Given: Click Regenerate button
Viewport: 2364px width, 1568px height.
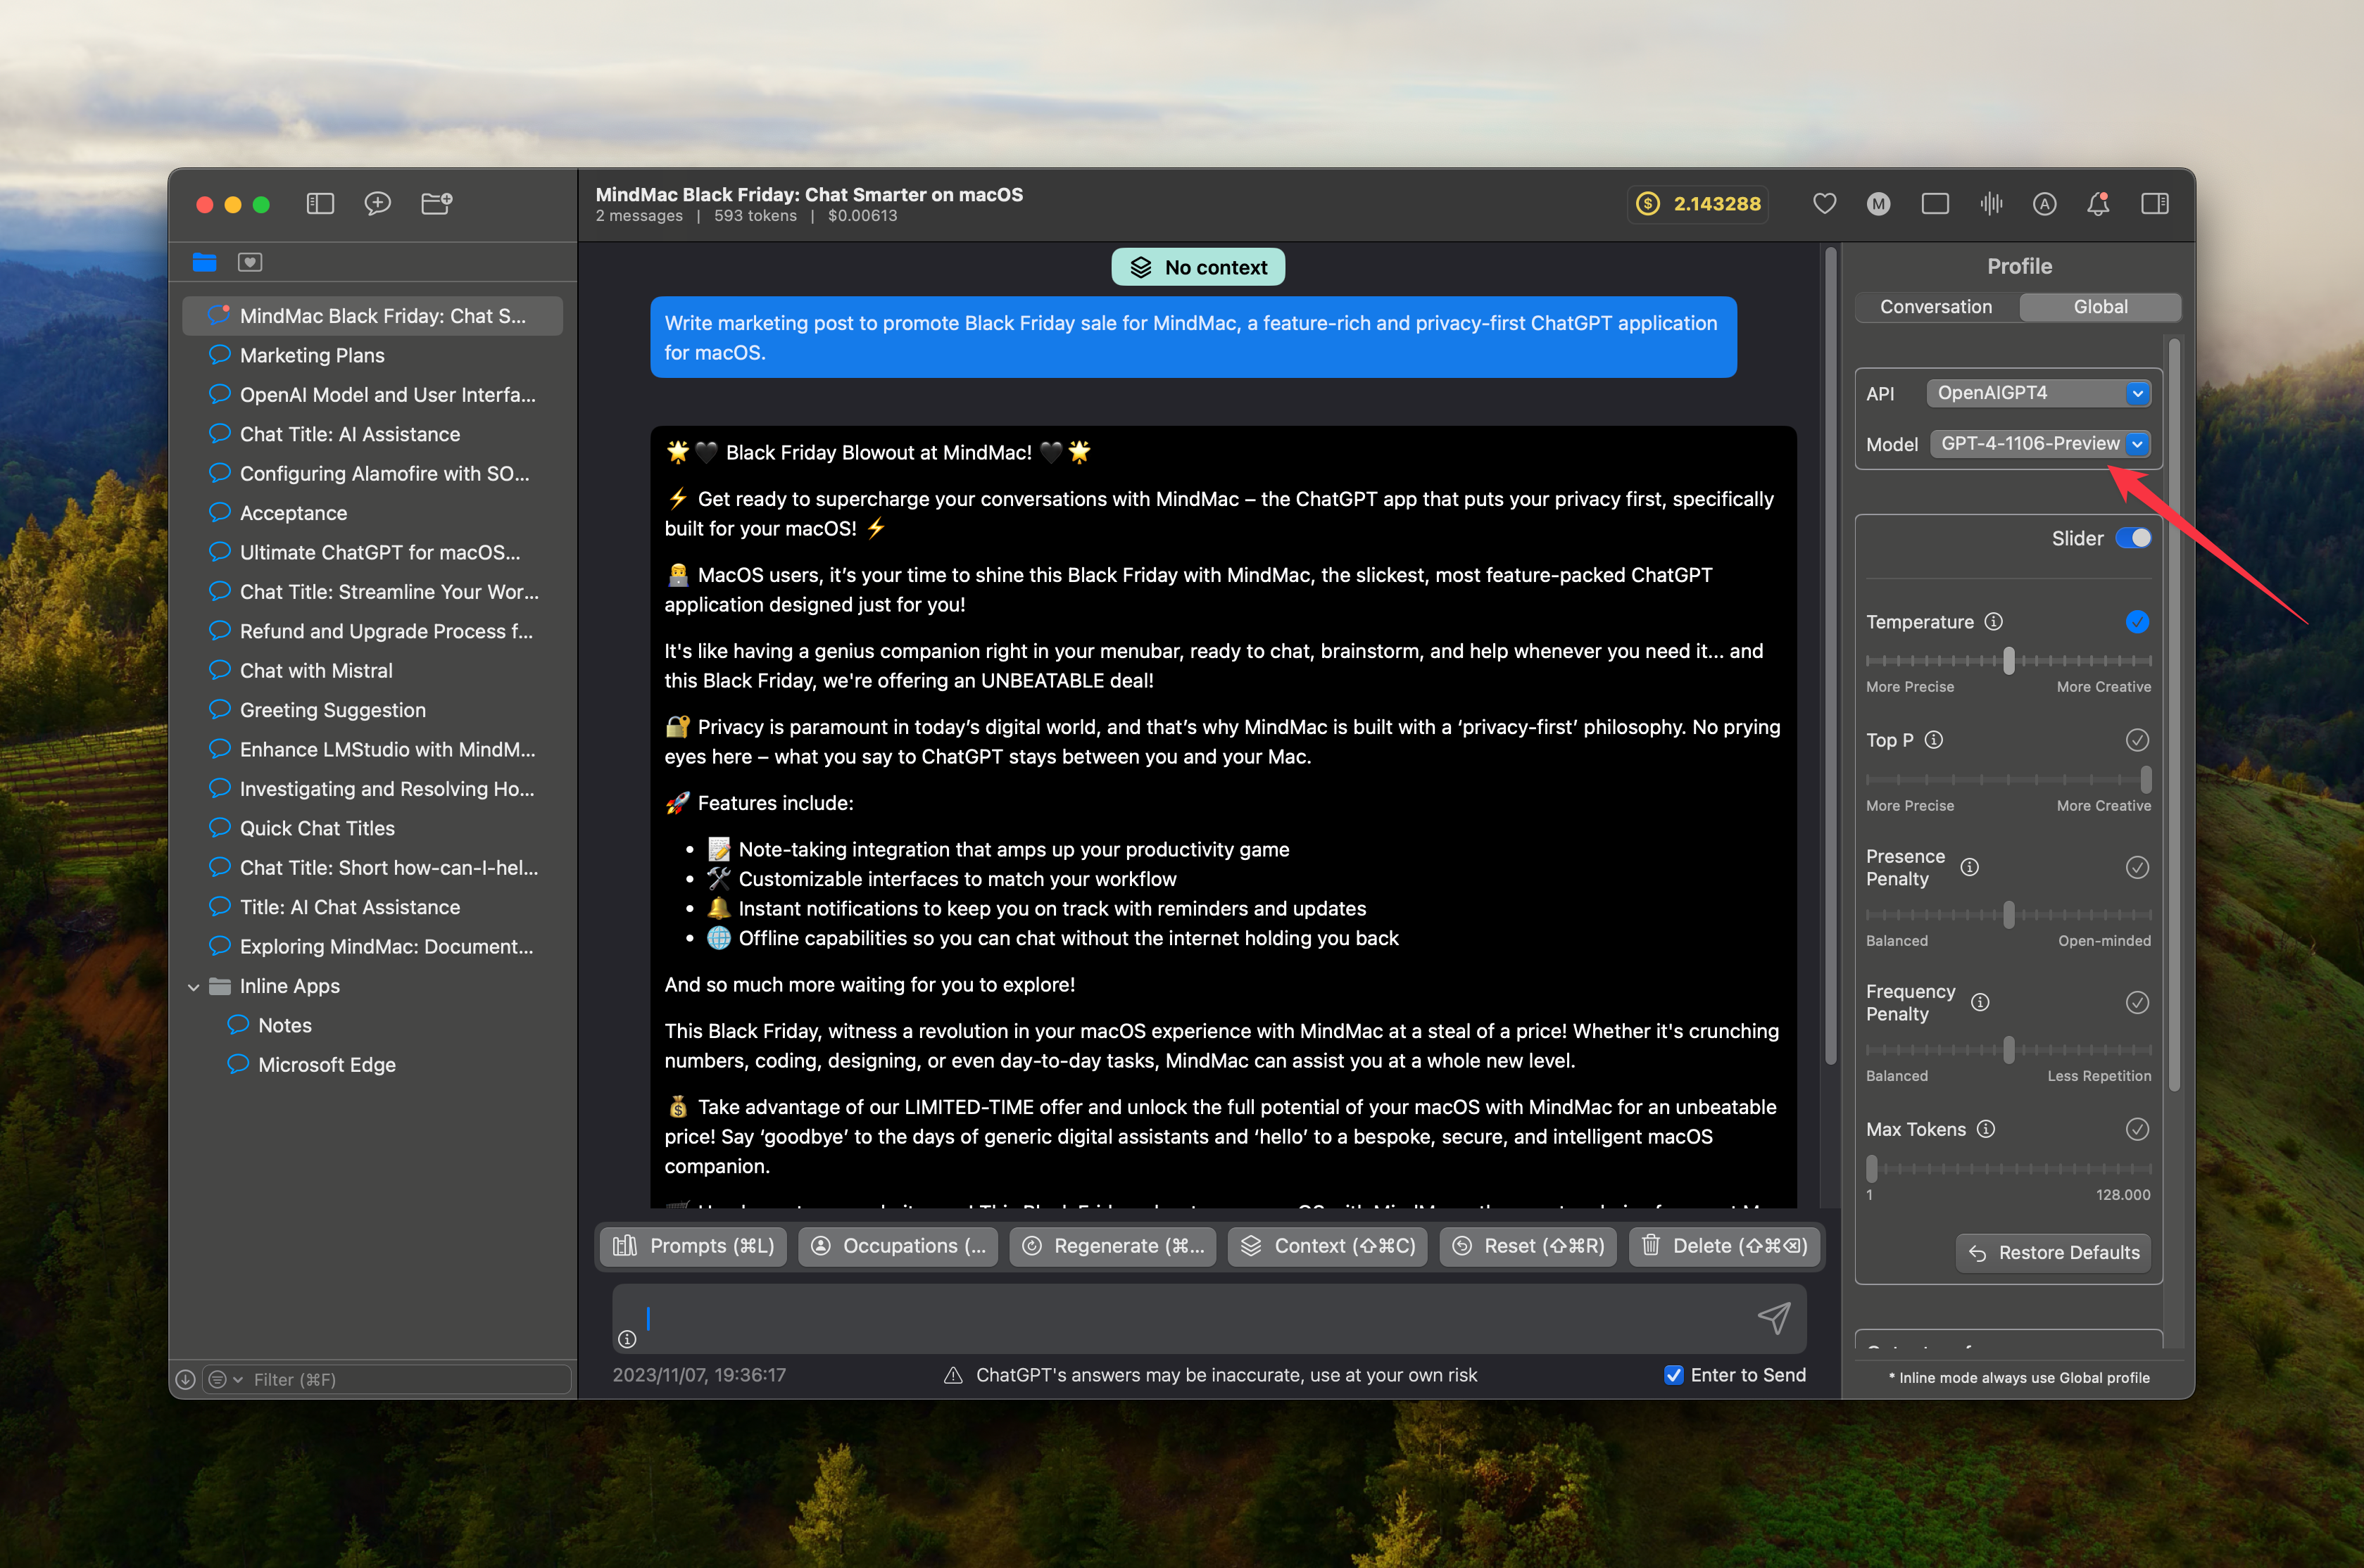Looking at the screenshot, I should point(1113,1246).
